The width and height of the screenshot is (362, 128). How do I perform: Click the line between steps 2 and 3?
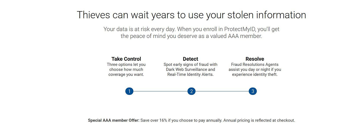222,91
